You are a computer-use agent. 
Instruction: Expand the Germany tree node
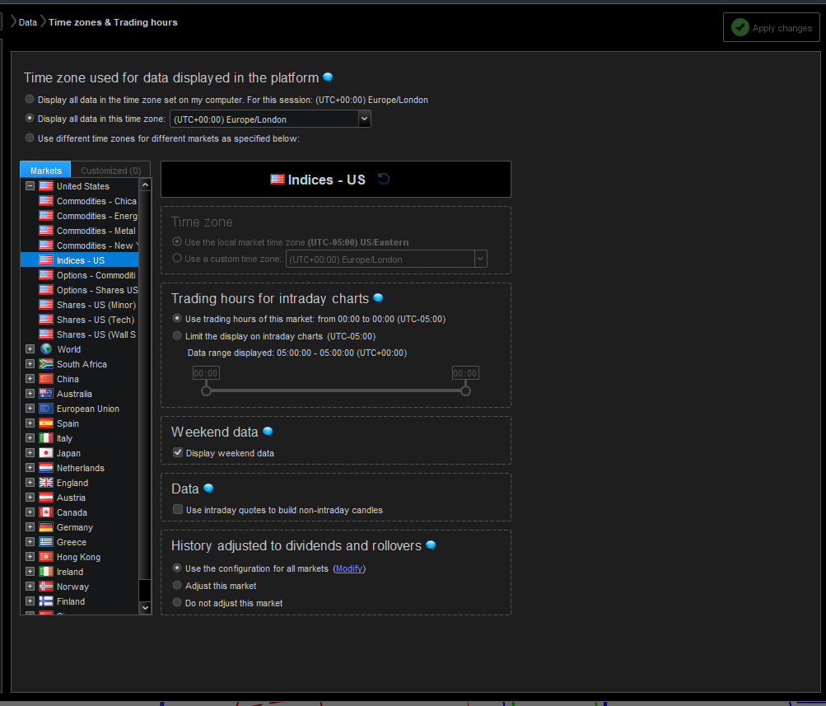(30, 527)
